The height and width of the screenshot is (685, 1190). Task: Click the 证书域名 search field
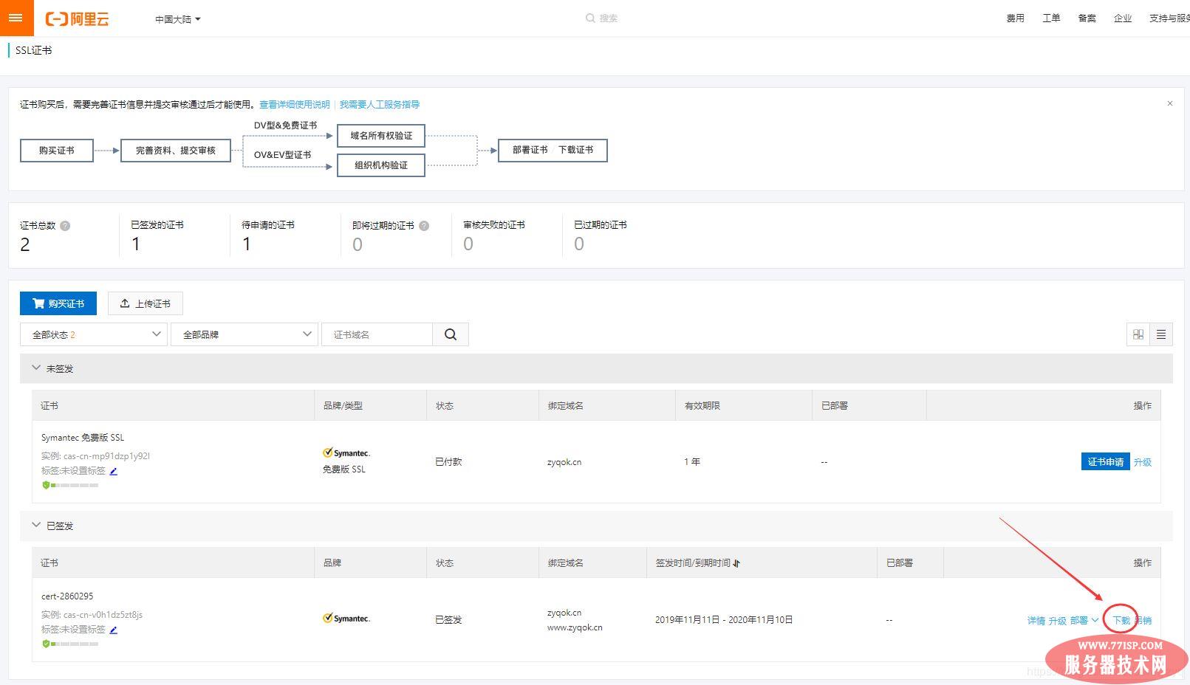coord(377,334)
